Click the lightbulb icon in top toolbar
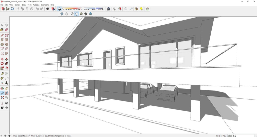This screenshot has height=137, width=257. [141, 9]
